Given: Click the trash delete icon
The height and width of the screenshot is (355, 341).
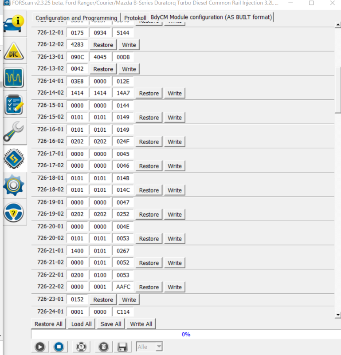Looking at the screenshot, I should (x=104, y=347).
